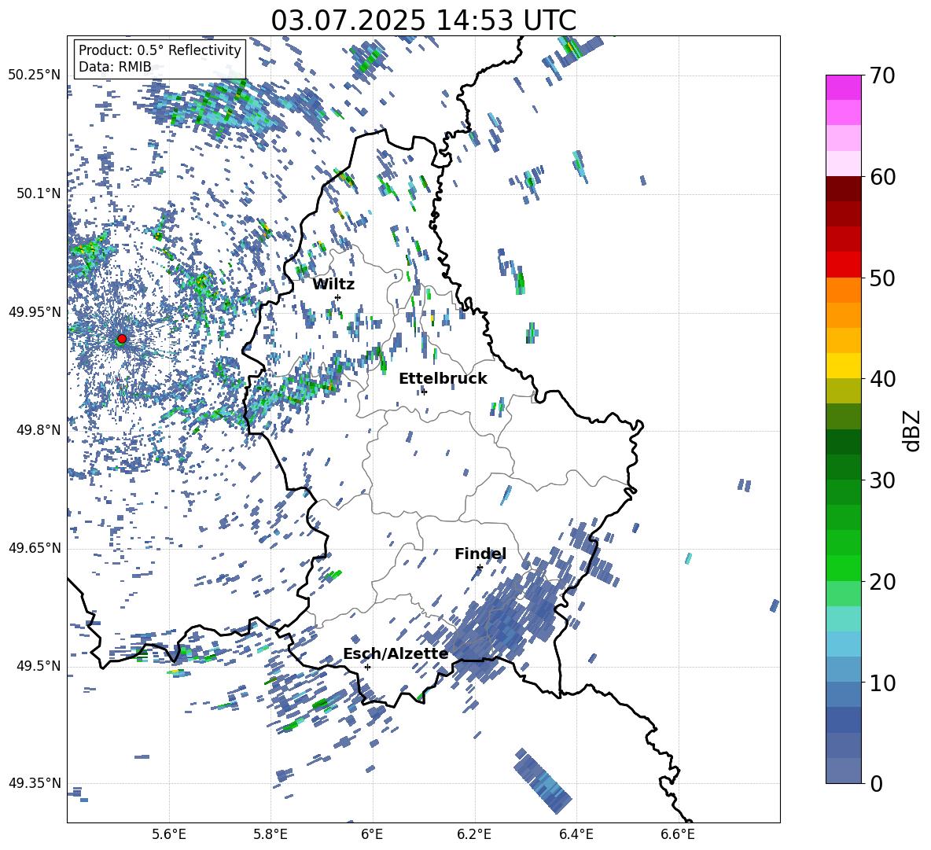931x850 pixels.
Task: Click the Ettelbruck city label
Action: [443, 379]
